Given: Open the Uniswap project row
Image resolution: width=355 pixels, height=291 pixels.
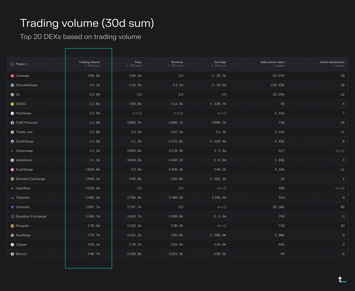Looking at the screenshot, I should click(177, 76).
